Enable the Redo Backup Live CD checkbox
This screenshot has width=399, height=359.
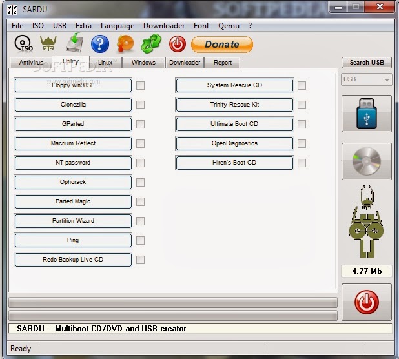click(141, 260)
